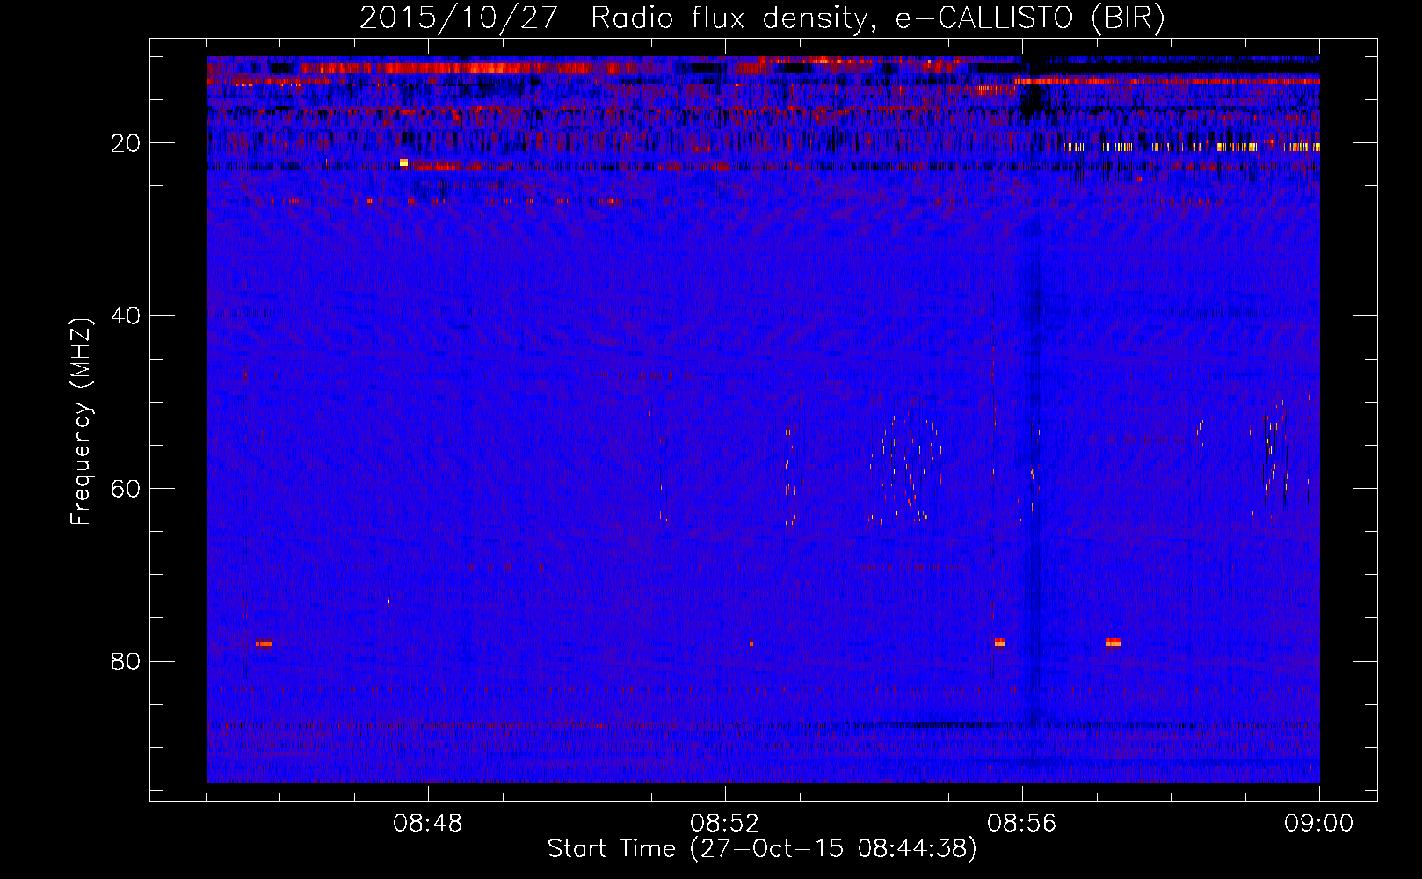Click the 40 MHz frequency tick label
This screenshot has width=1422, height=879.
(x=126, y=316)
